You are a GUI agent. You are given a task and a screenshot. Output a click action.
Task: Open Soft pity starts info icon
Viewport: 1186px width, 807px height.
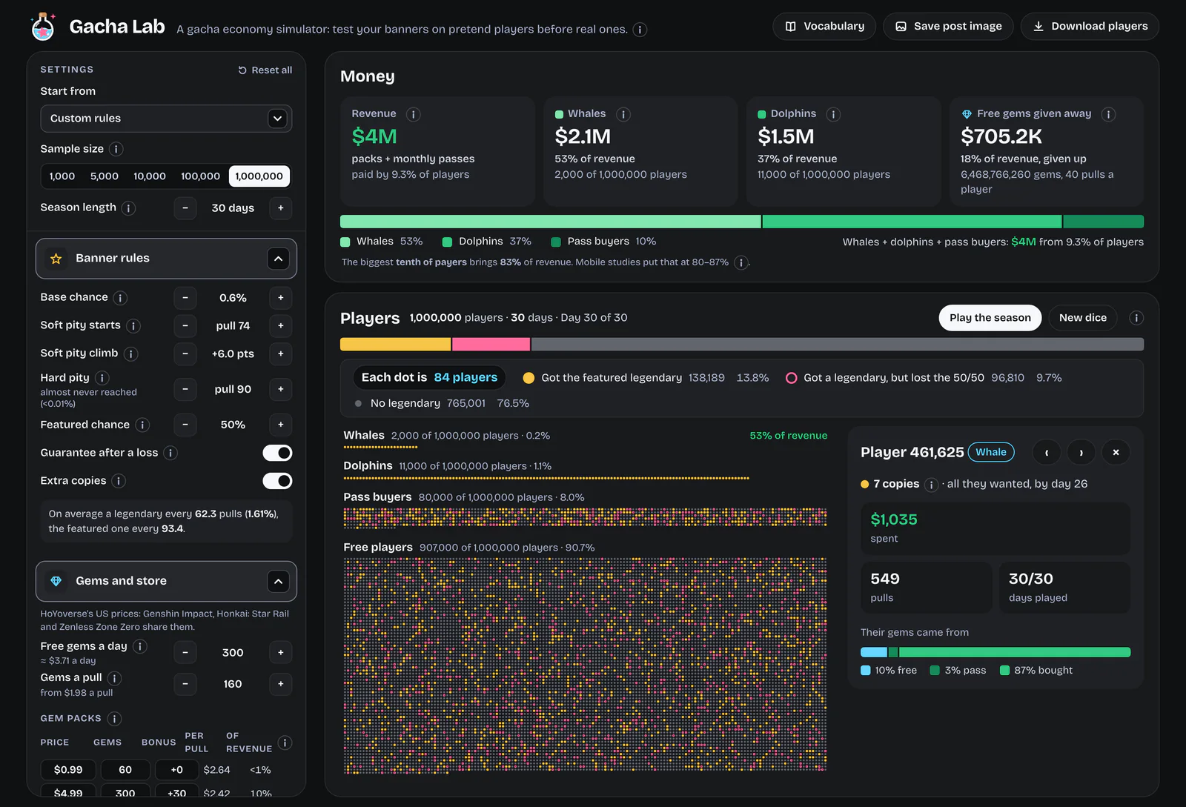tap(133, 326)
